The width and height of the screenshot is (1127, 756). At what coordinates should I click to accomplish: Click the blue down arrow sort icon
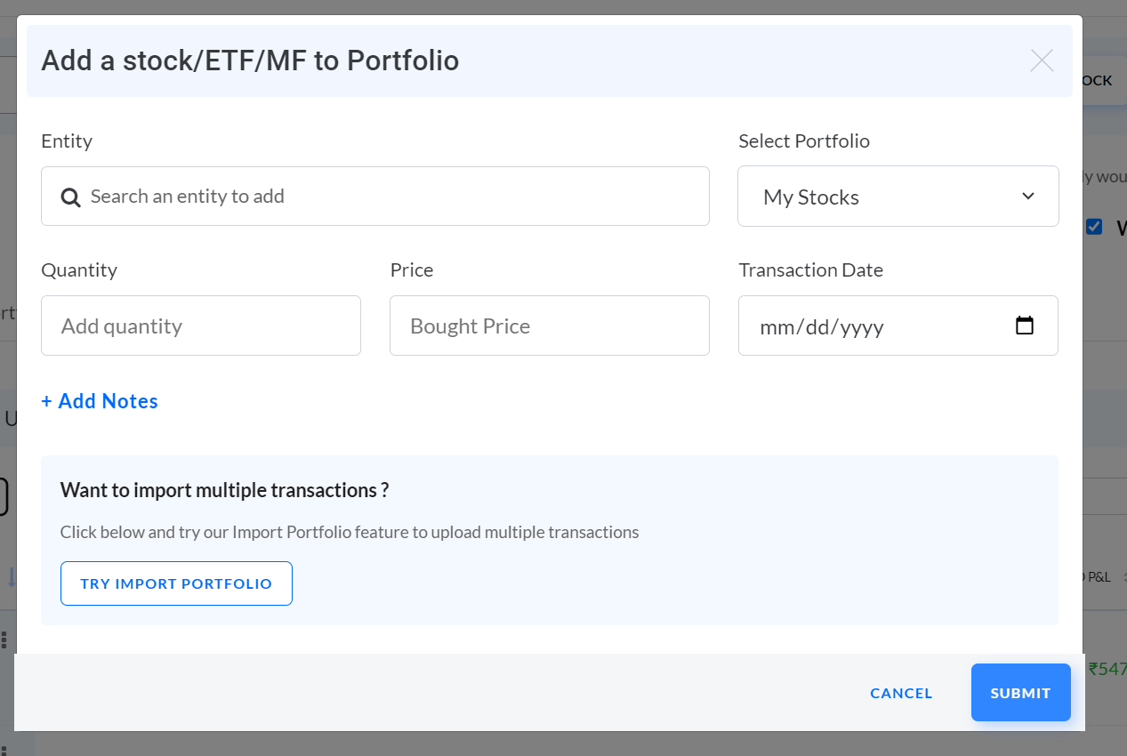click(11, 576)
